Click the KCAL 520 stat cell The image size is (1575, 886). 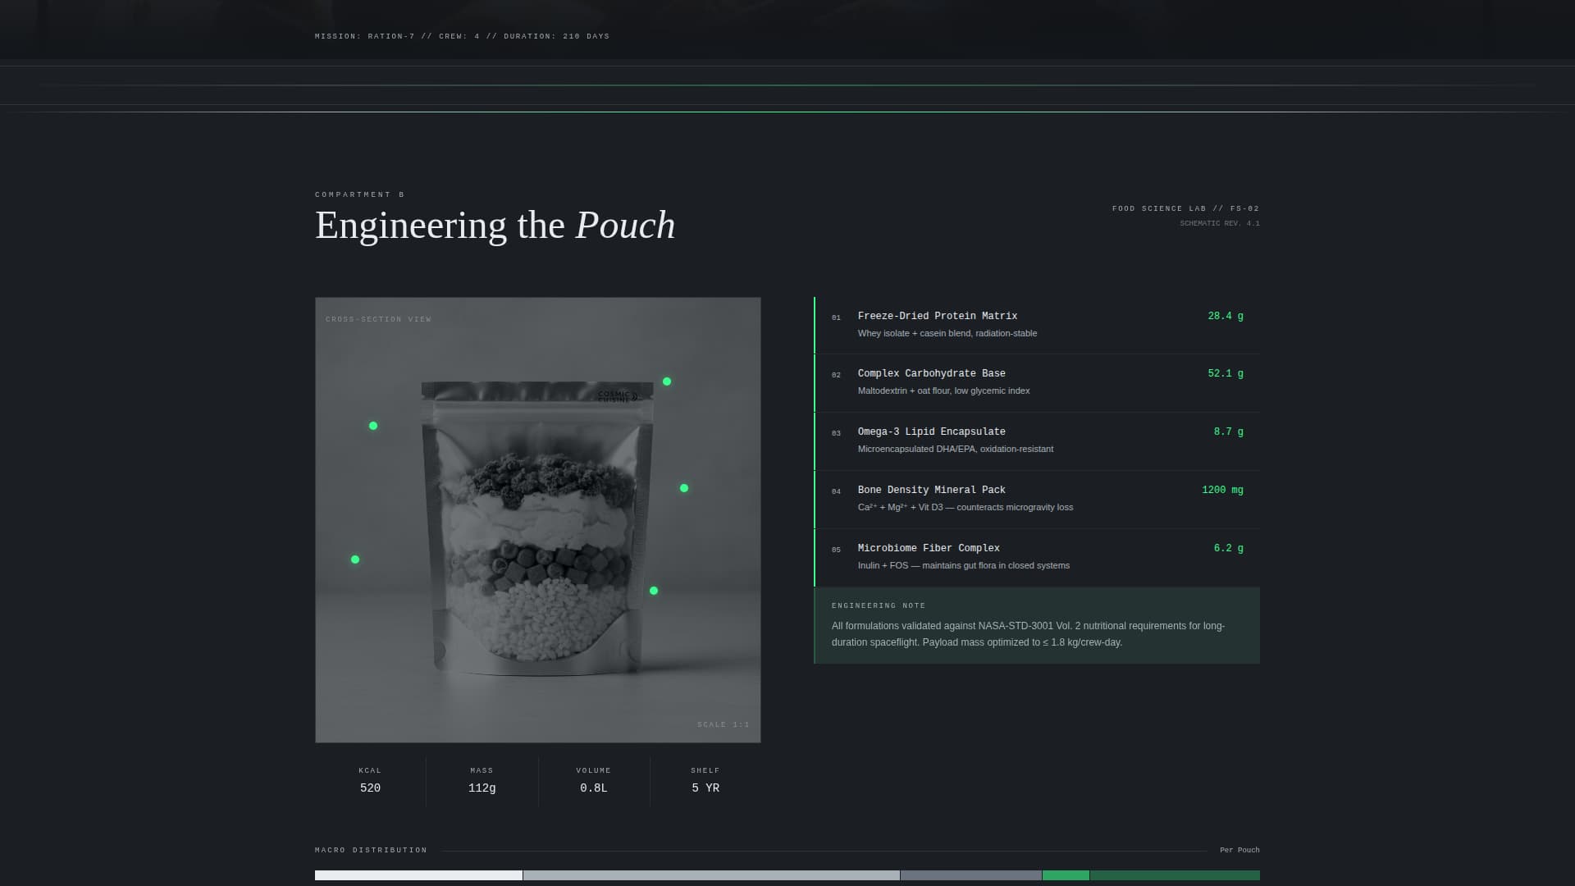click(x=370, y=781)
